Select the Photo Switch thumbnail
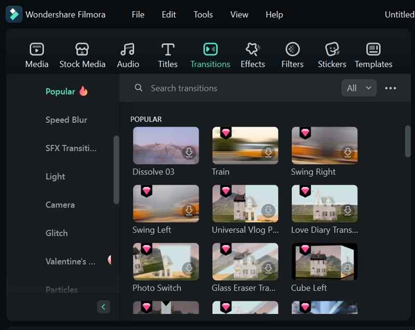The image size is (415, 330). click(x=165, y=262)
